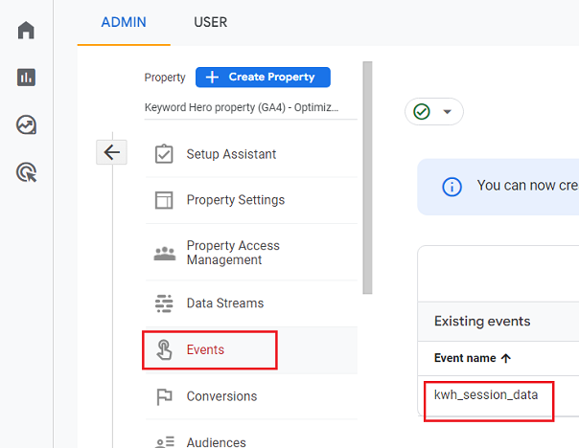Viewport: 579px width, 448px height.
Task: Open Audiences menu item
Action: (x=251, y=438)
